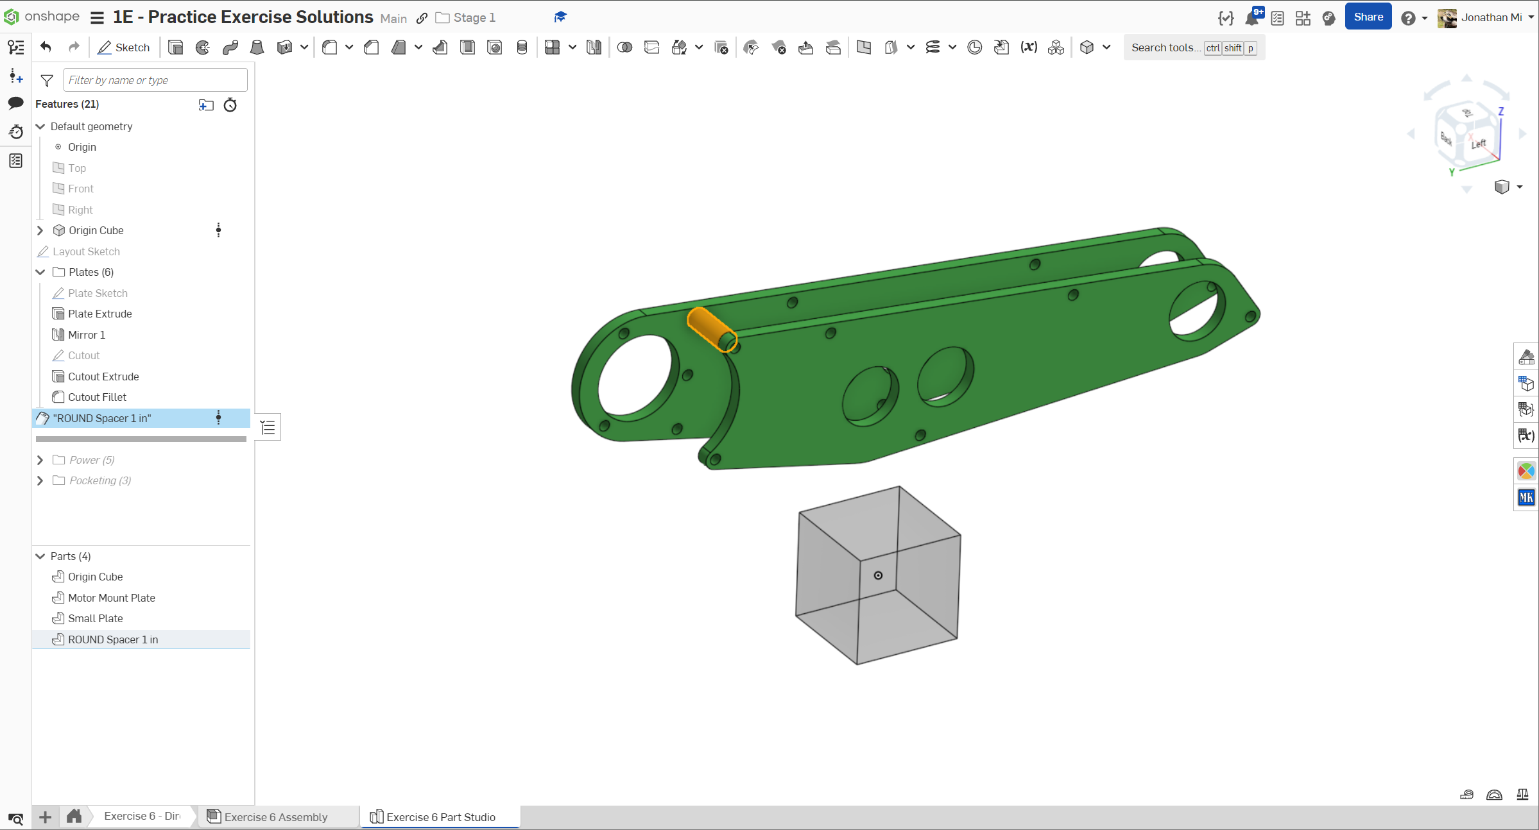Image resolution: width=1539 pixels, height=830 pixels.
Task: Expand the Power (5) folder
Action: (x=40, y=460)
